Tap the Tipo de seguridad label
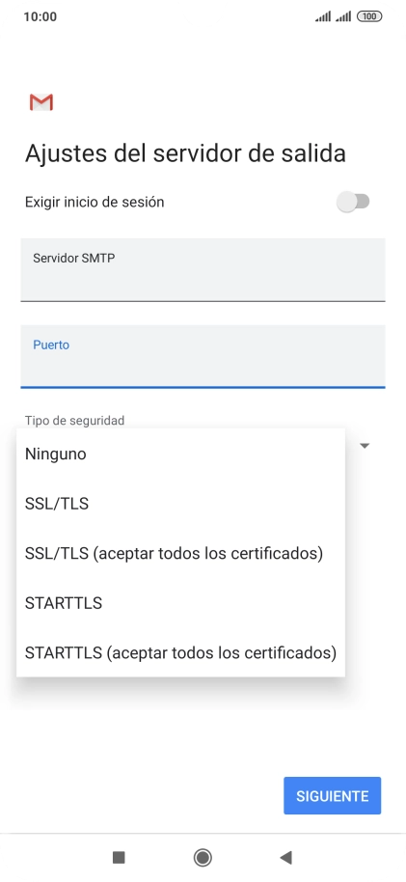The image size is (406, 882). 75,420
